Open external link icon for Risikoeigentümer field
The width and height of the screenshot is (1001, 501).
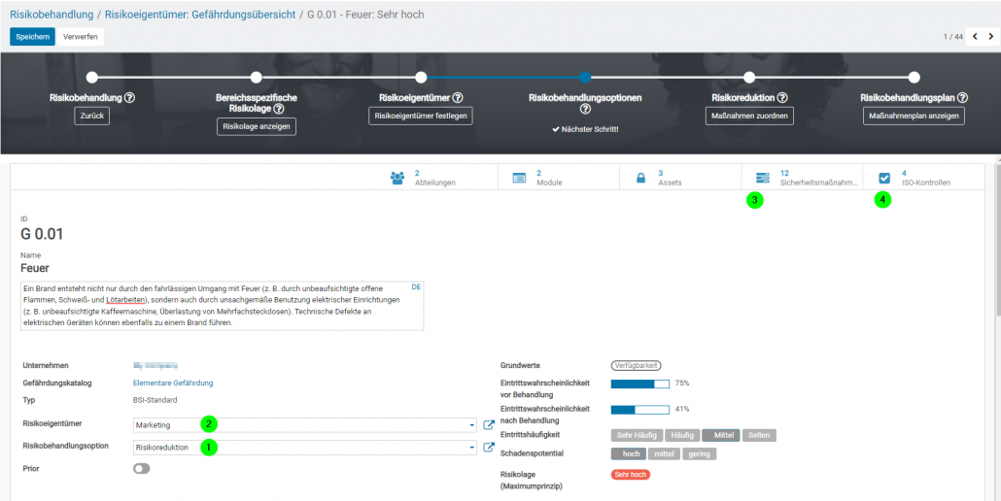[489, 424]
